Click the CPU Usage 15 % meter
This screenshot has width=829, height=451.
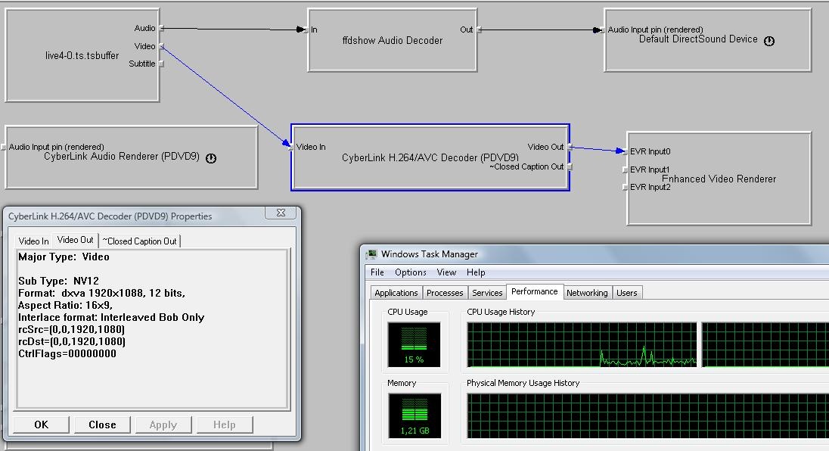coord(414,345)
